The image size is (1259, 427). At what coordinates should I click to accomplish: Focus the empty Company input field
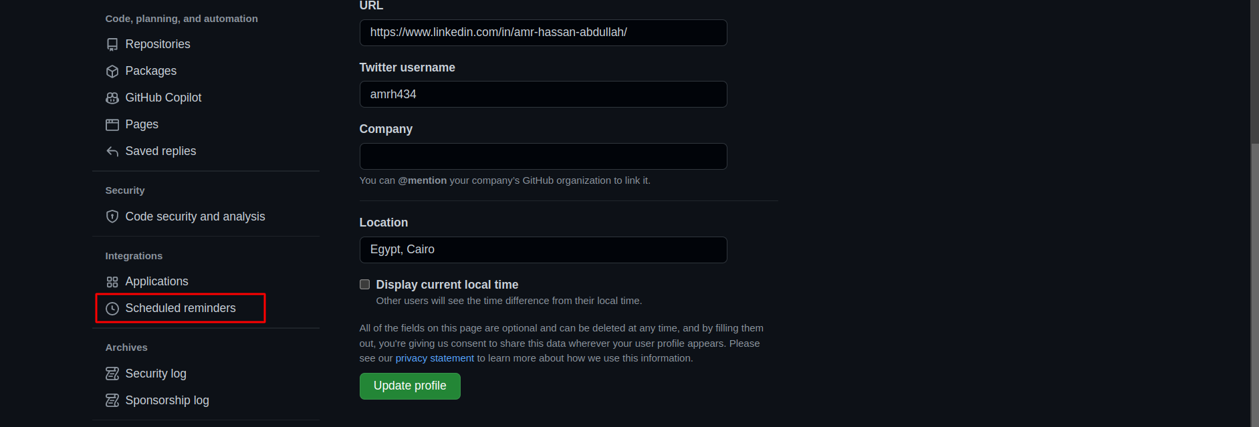coord(543,156)
